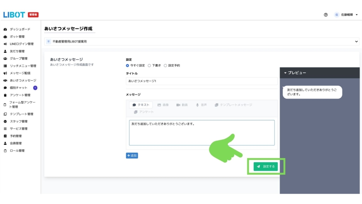Click the ボット管理 robot icon
The height and width of the screenshot is (204, 362).
[x=5, y=37]
